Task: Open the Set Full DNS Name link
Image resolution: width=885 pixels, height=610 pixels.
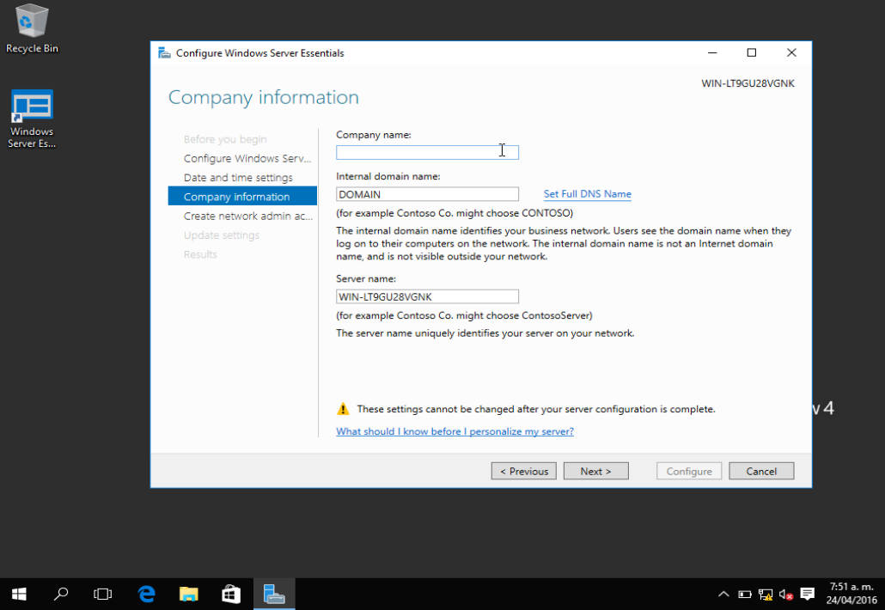Action: coord(587,194)
